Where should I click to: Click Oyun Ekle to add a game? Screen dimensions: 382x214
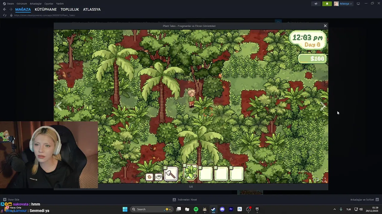click(x=11, y=199)
